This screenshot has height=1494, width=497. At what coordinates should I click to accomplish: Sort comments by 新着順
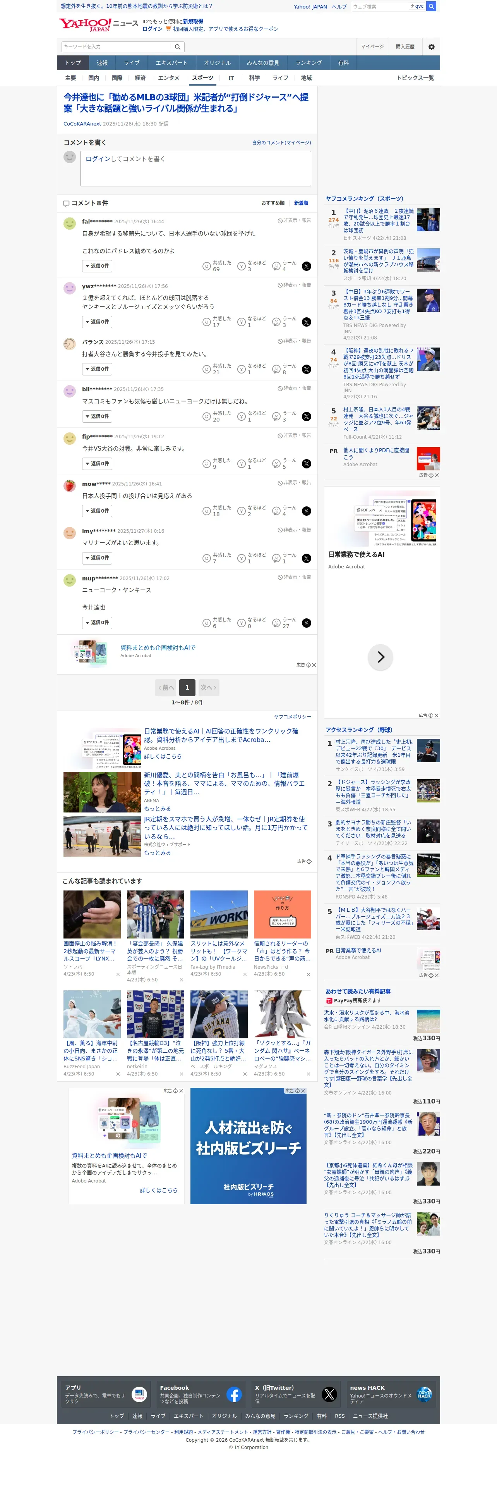click(301, 203)
